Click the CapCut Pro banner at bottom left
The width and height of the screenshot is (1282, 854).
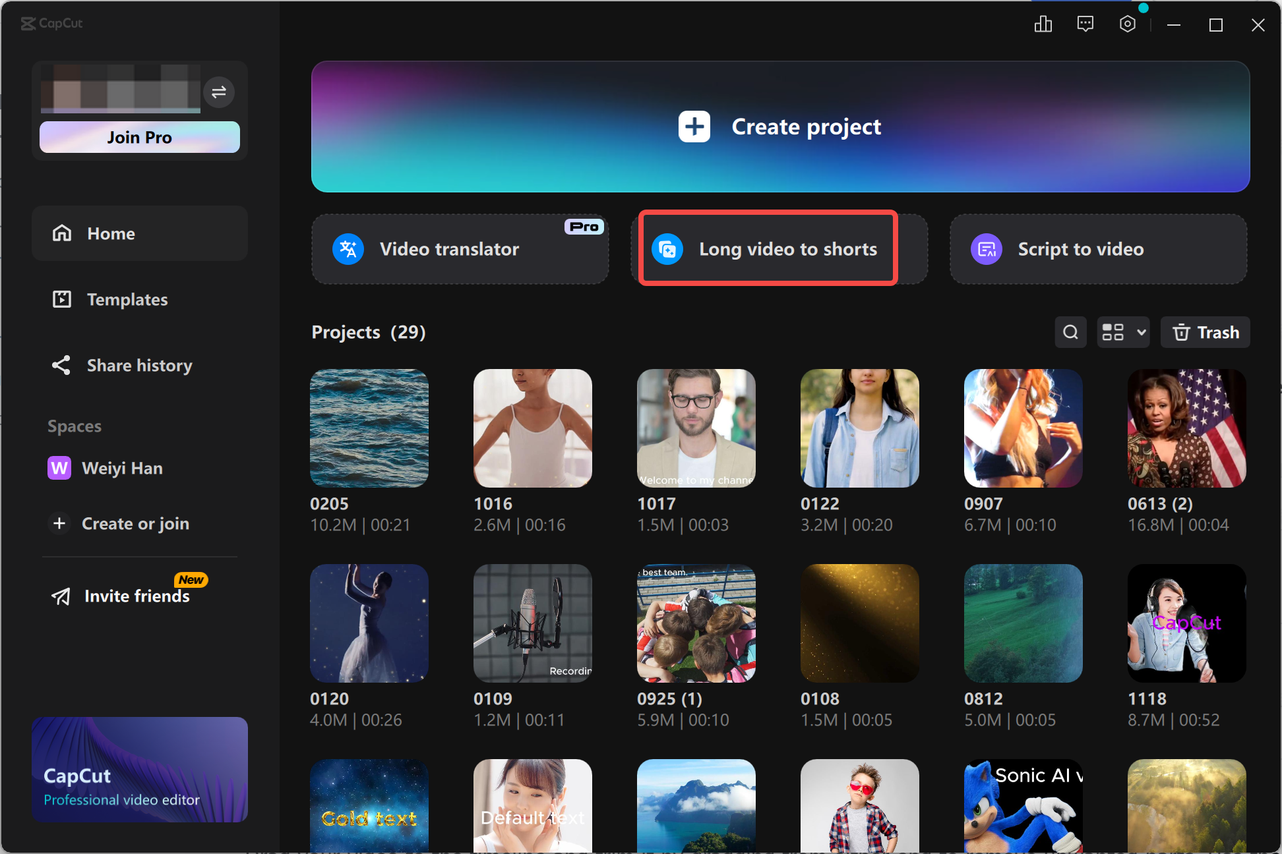139,770
